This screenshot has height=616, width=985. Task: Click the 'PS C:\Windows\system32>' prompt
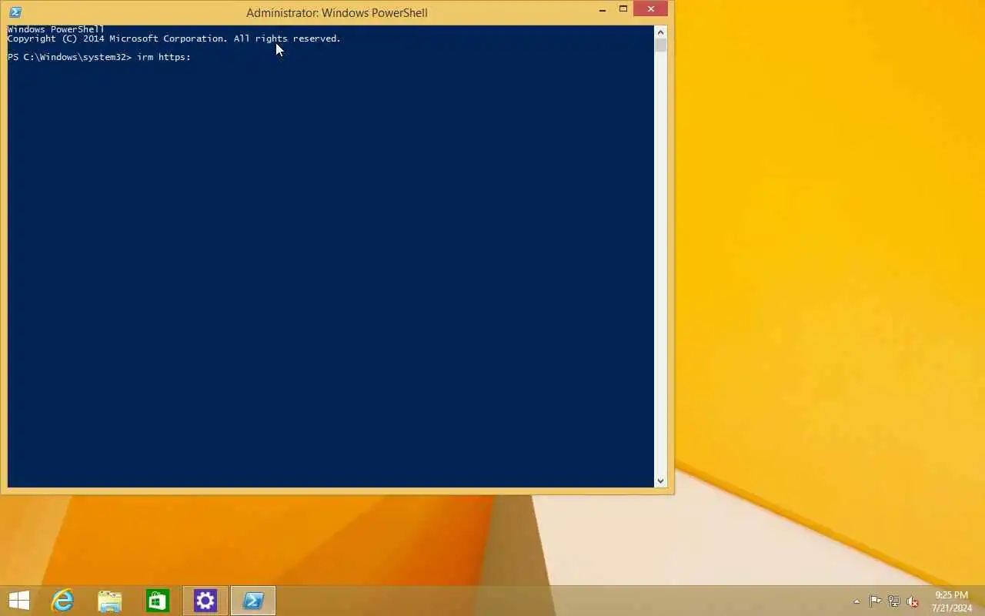pyautogui.click(x=70, y=57)
